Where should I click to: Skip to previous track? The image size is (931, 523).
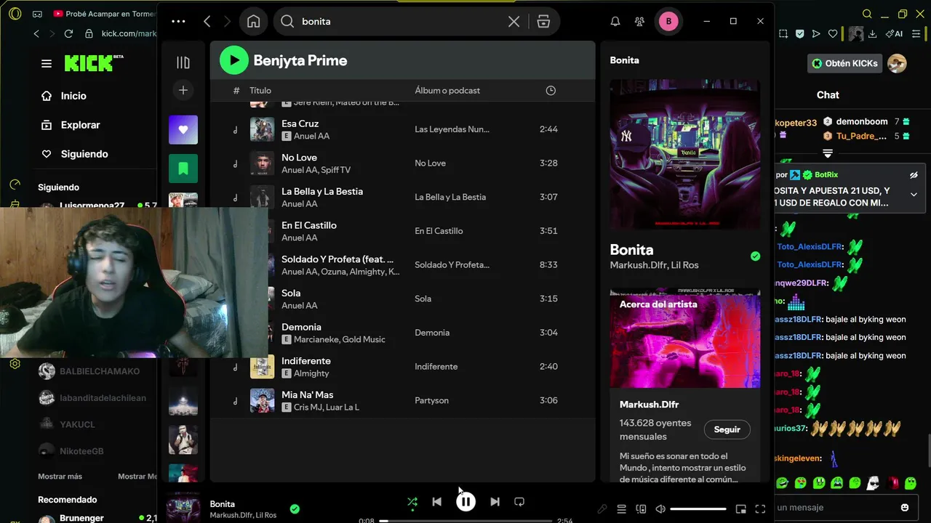[x=436, y=501]
